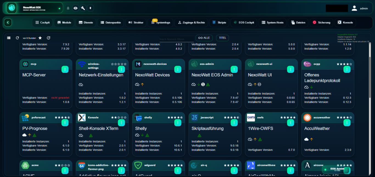Open Zugänge & Rechte section
This screenshot has width=375, height=177.
pos(191,22)
